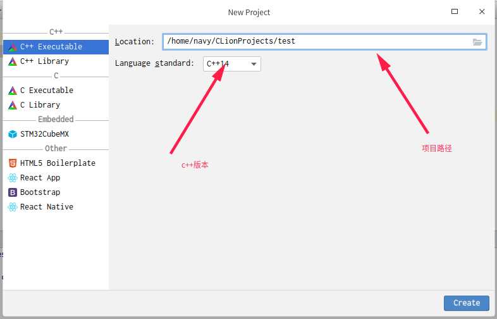Pick STM32CubeMX embedded project
The width and height of the screenshot is (497, 319).
point(56,134)
